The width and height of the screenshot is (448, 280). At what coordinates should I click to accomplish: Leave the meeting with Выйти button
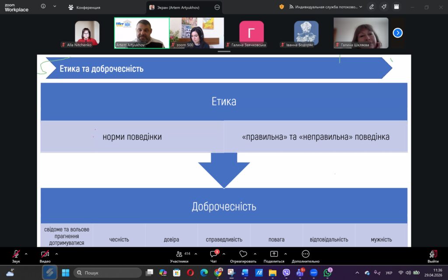(x=433, y=255)
